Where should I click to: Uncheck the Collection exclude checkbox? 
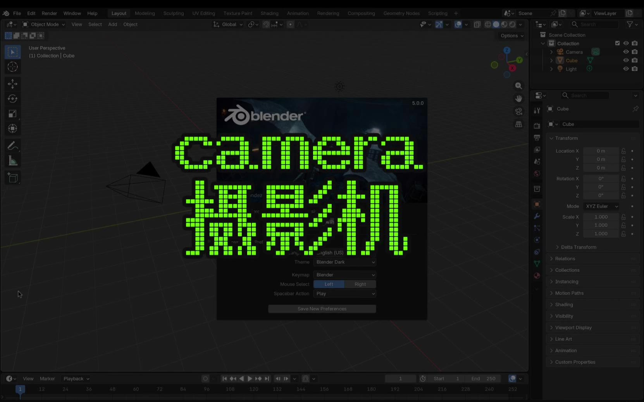pos(617,43)
